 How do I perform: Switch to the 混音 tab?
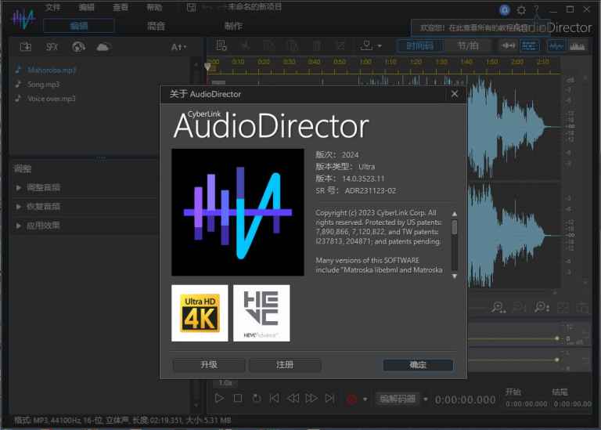coord(156,26)
